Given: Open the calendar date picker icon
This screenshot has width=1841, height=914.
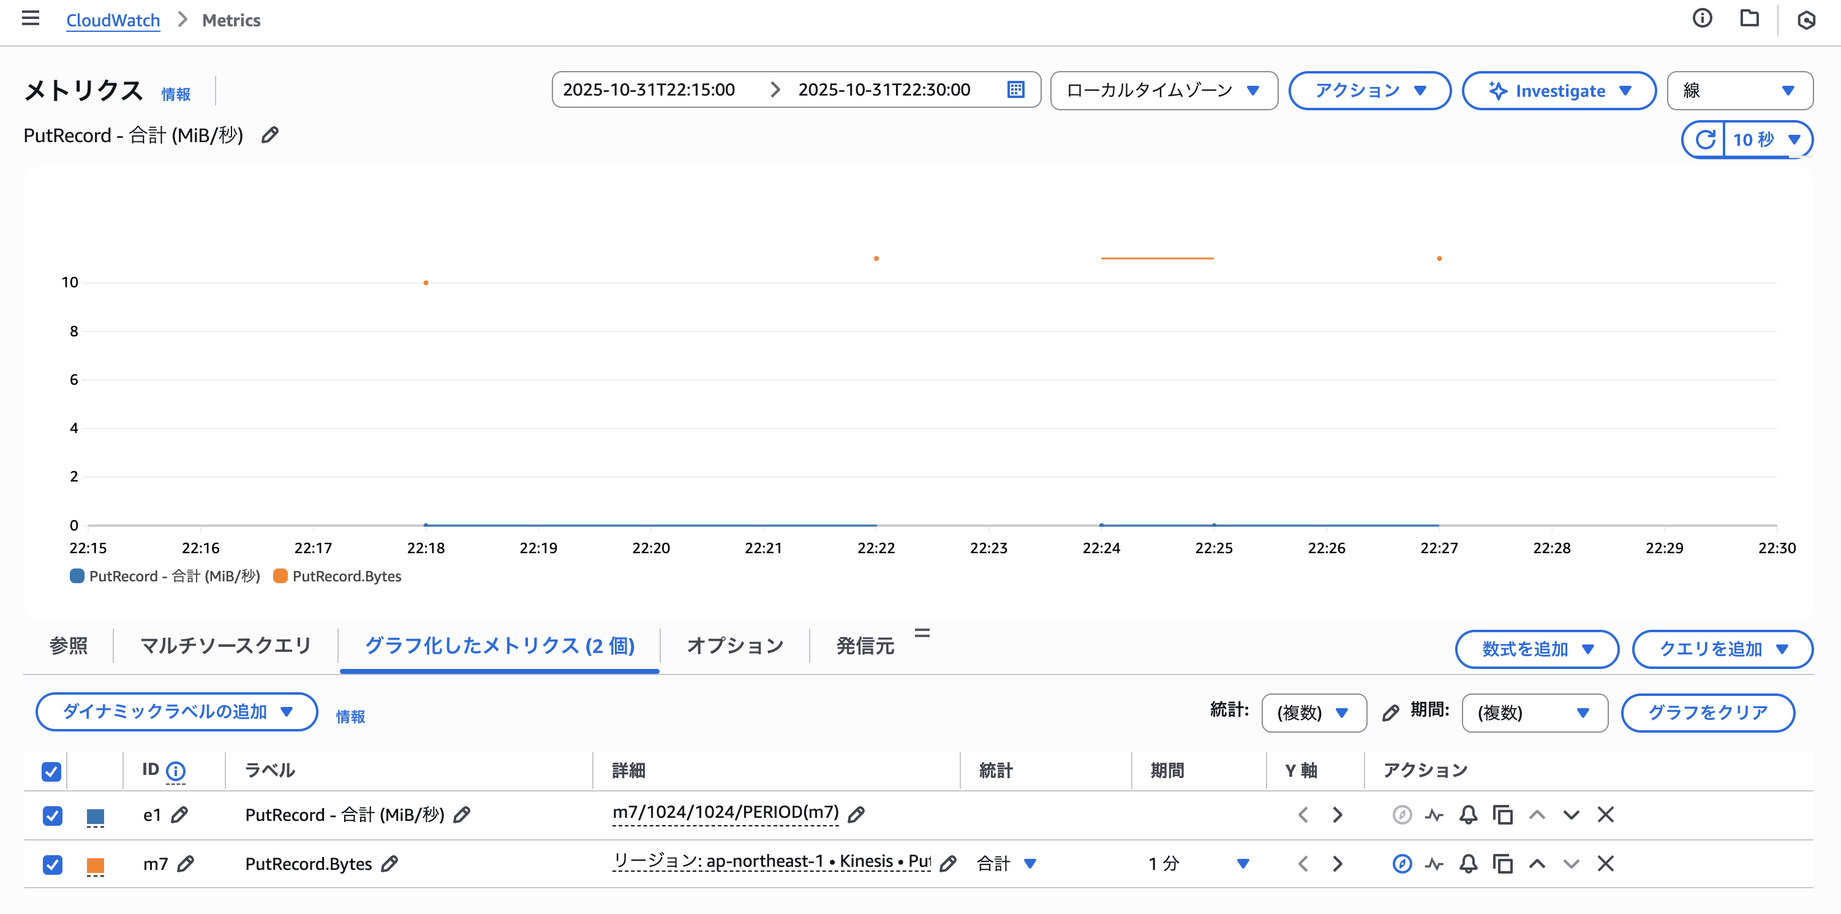Looking at the screenshot, I should [x=1015, y=90].
